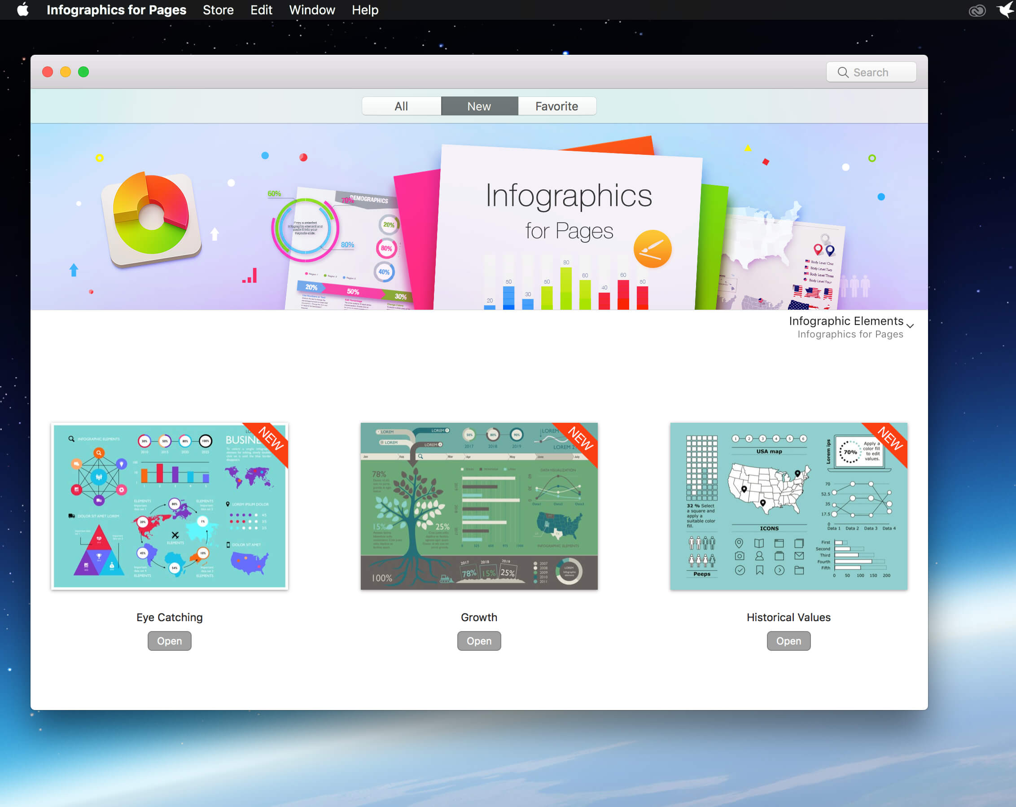Minimize the window with yellow button
This screenshot has width=1016, height=807.
coord(66,72)
